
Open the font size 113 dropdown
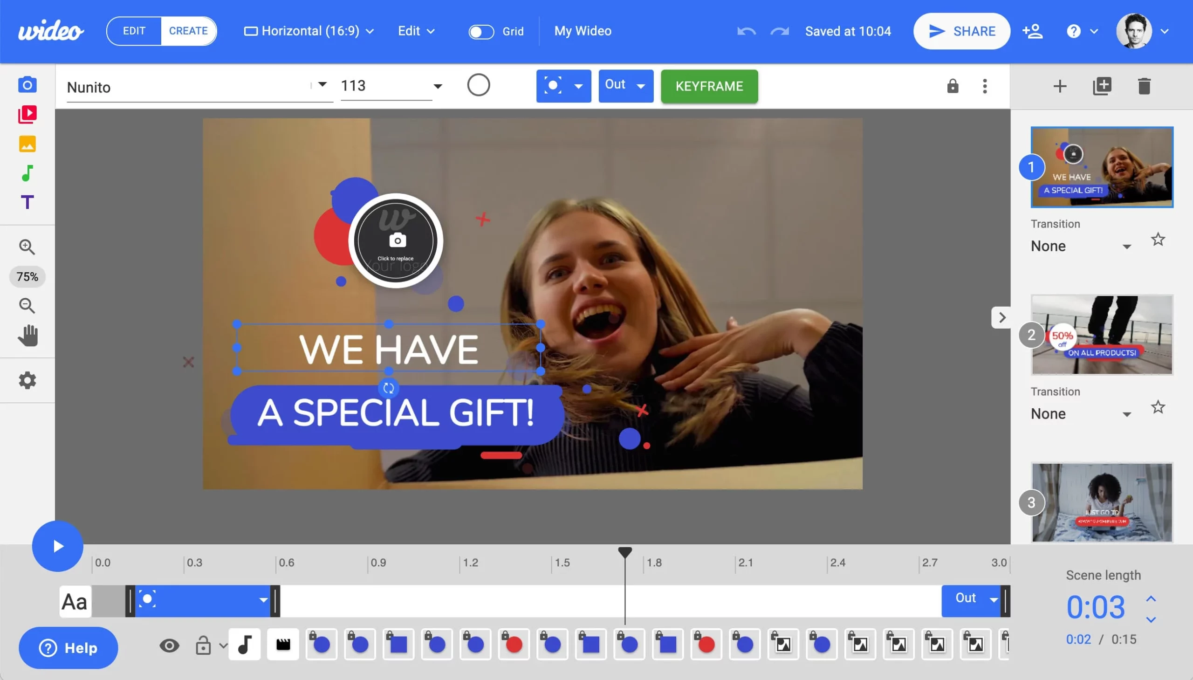tap(437, 86)
